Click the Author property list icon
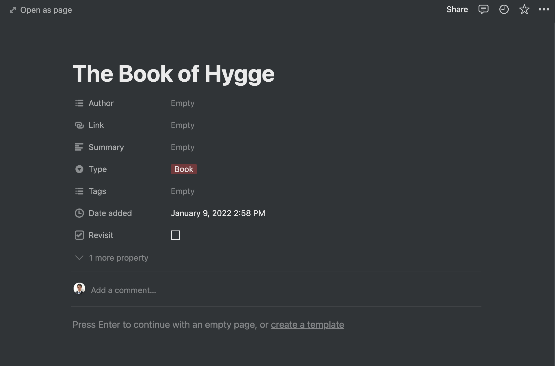 (x=79, y=103)
